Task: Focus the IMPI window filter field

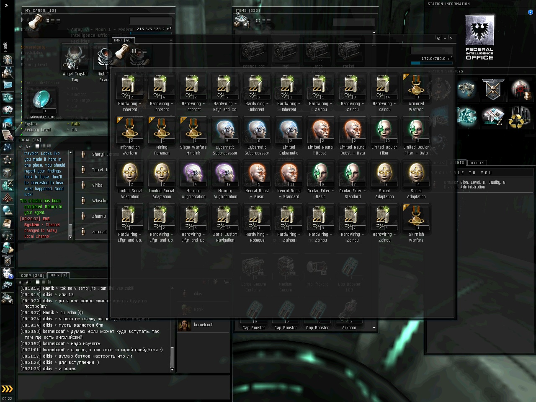Action: [x=432, y=51]
